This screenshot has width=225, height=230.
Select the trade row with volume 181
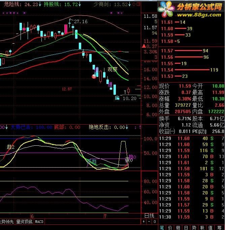click(192, 169)
